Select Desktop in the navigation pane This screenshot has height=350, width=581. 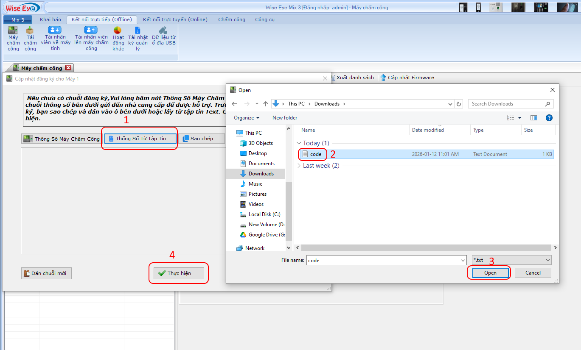pyautogui.click(x=258, y=153)
